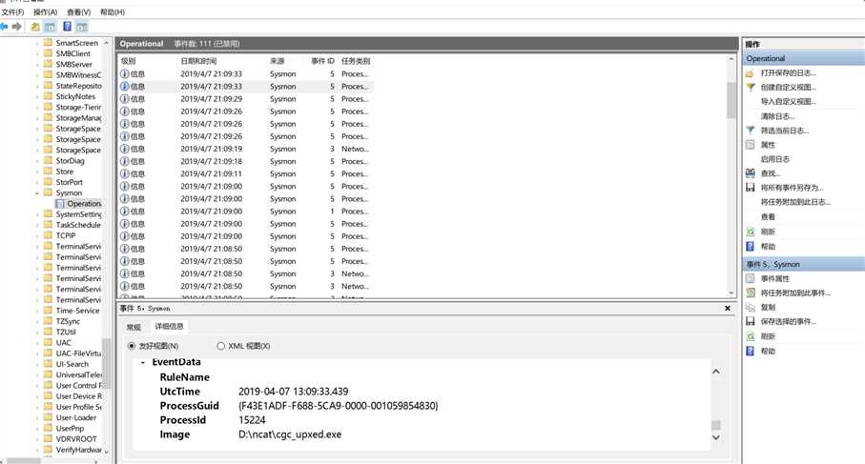Expand the StorPort tree node
Image resolution: width=865 pixels, height=464 pixels.
[37, 182]
